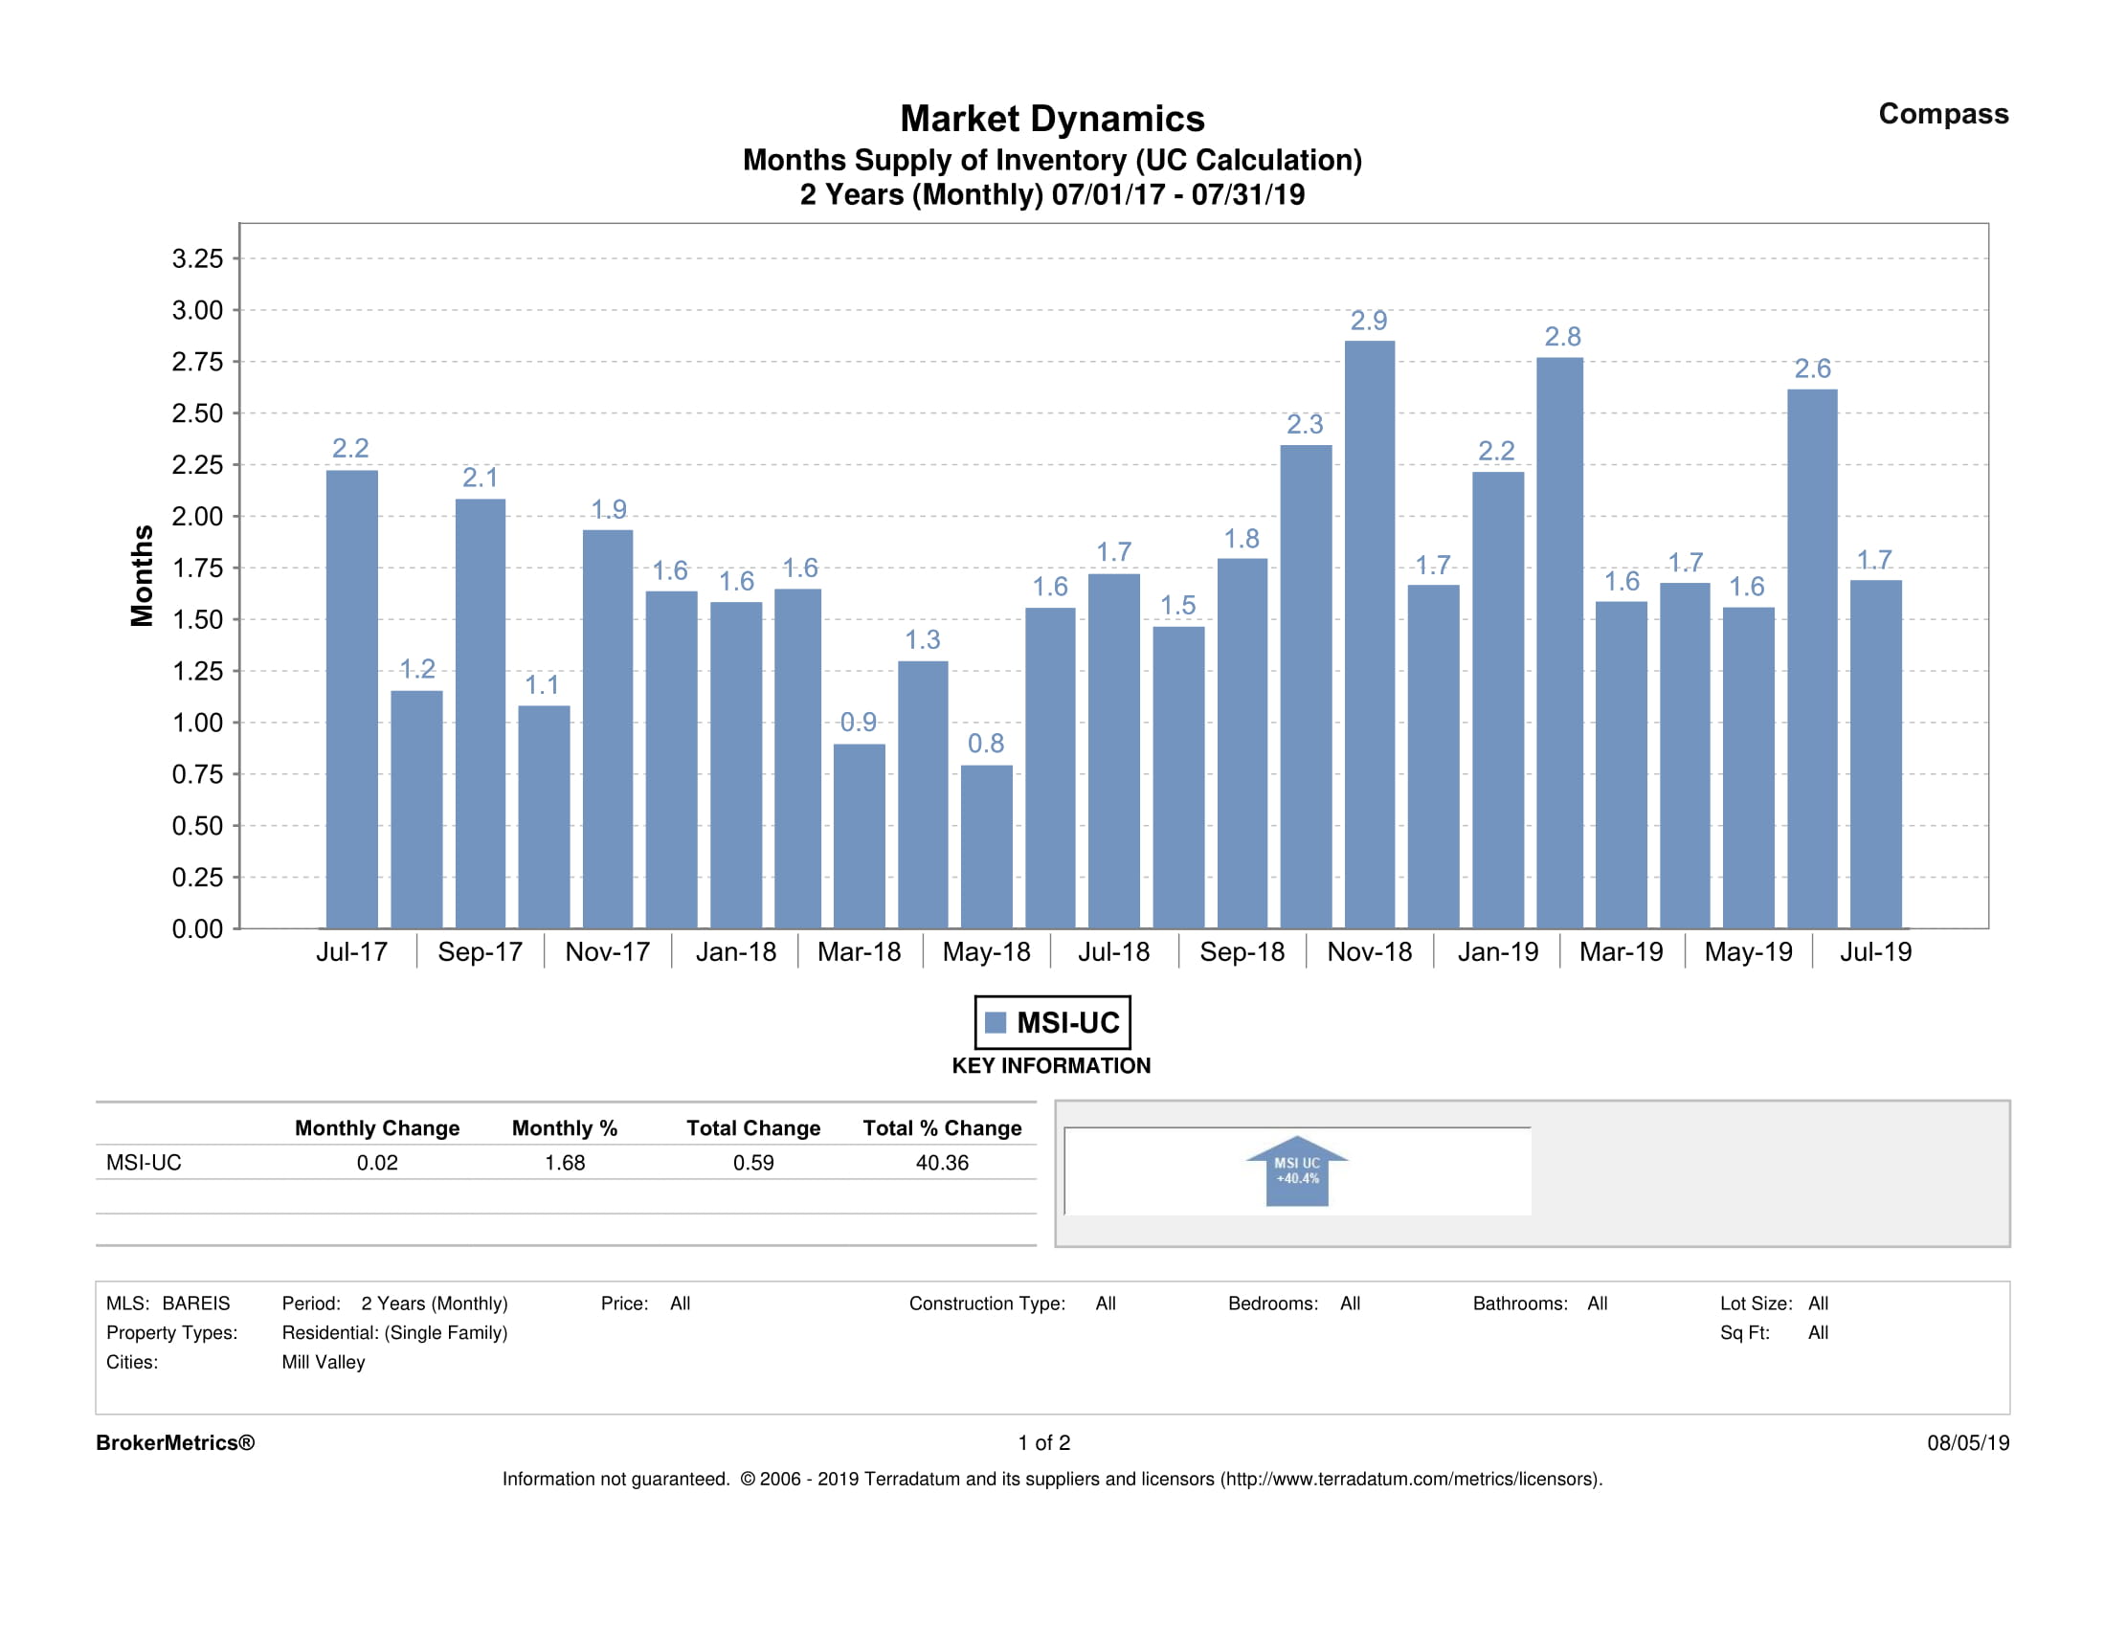The height and width of the screenshot is (1627, 2104).
Task: Click the bar labeled 2.6
Action: tap(1811, 658)
